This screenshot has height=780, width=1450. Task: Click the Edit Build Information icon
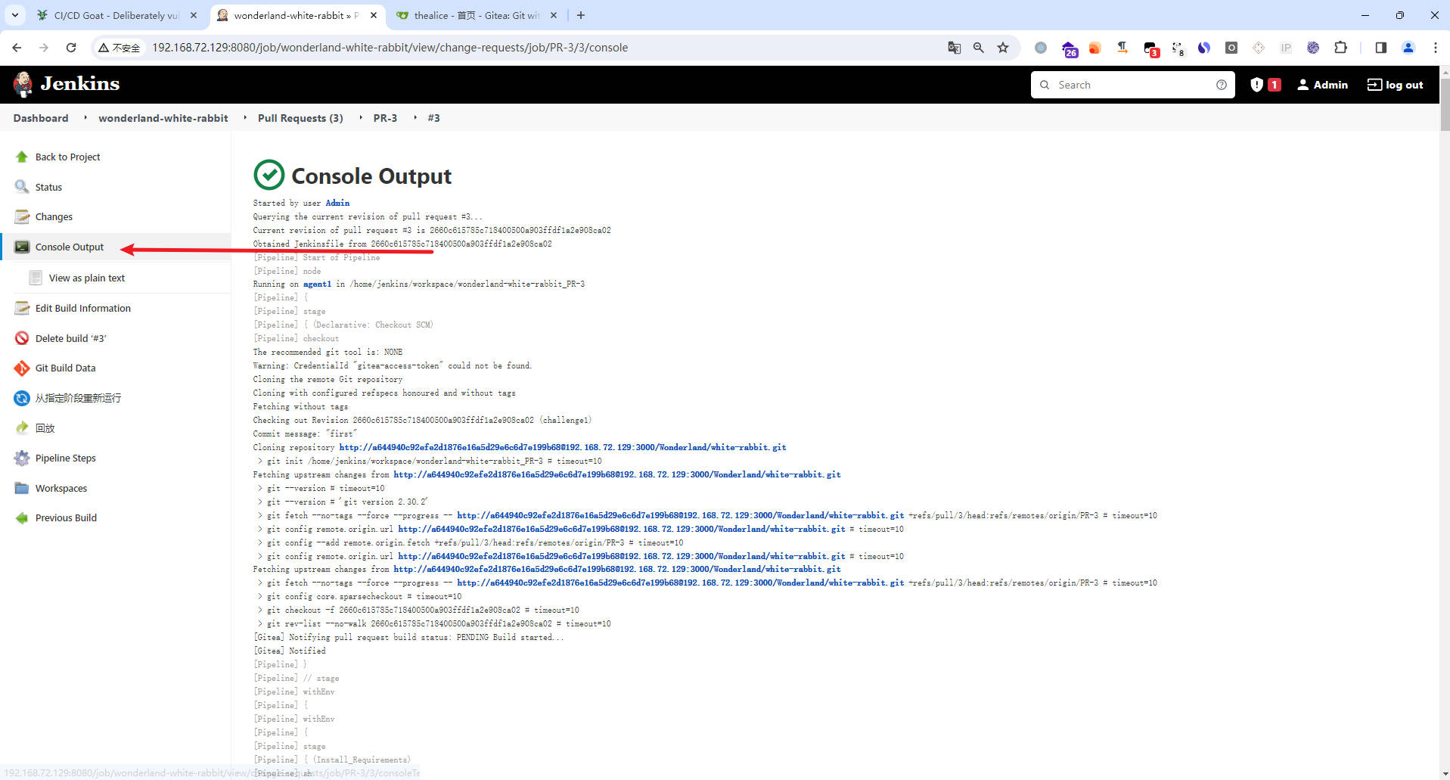click(x=21, y=308)
